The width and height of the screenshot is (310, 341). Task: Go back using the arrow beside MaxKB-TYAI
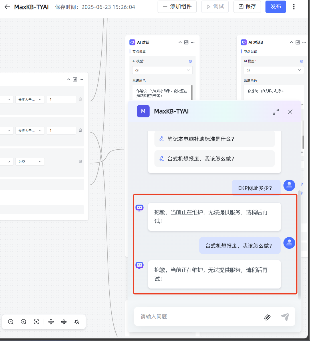pyautogui.click(x=7, y=7)
